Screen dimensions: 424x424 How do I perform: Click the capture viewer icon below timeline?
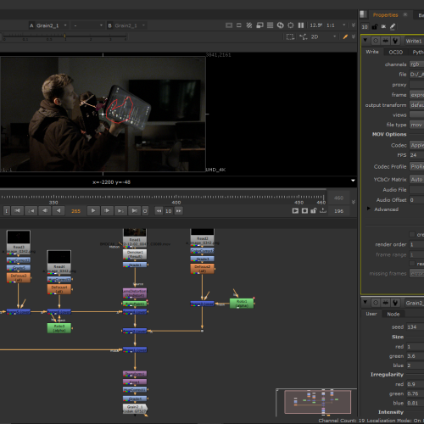coord(304,211)
